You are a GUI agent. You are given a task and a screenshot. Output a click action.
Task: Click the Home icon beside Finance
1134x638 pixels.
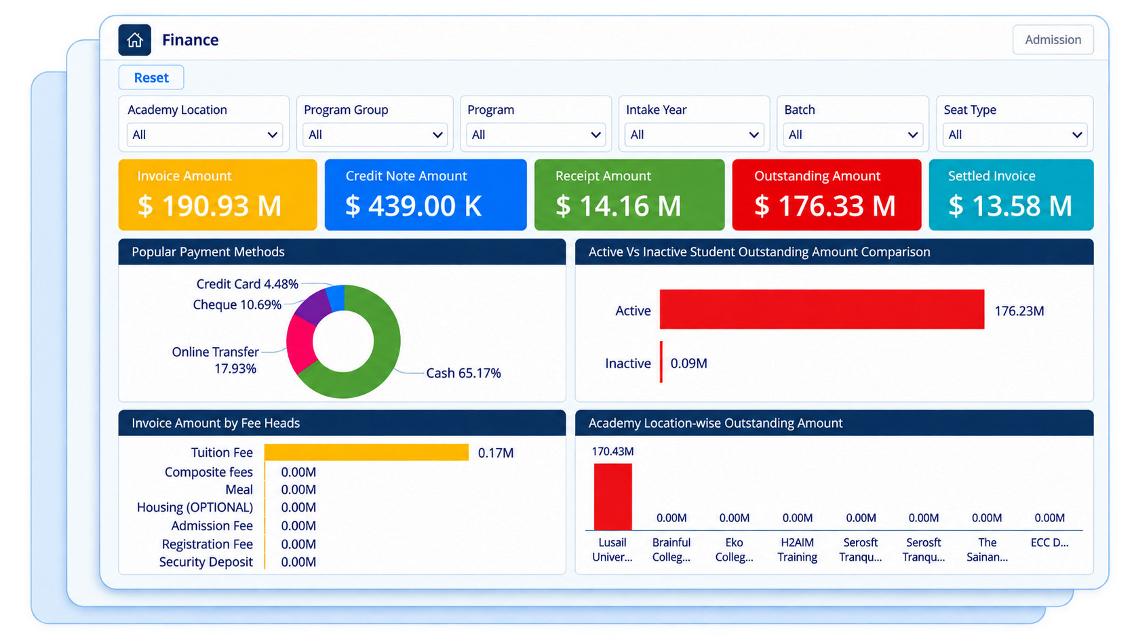coord(134,40)
